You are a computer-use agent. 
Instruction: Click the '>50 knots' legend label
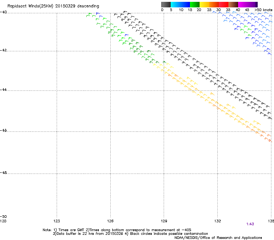(263, 10)
